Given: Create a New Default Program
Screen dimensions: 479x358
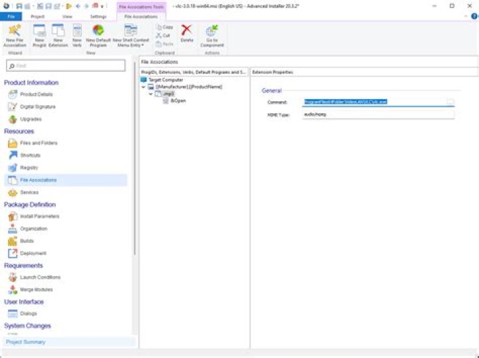Looking at the screenshot, I should (98, 36).
